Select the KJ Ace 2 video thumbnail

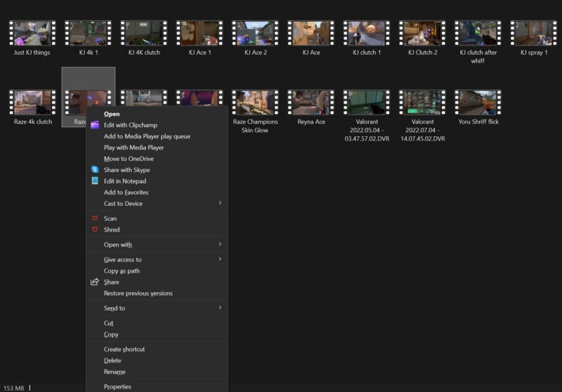pyautogui.click(x=255, y=33)
